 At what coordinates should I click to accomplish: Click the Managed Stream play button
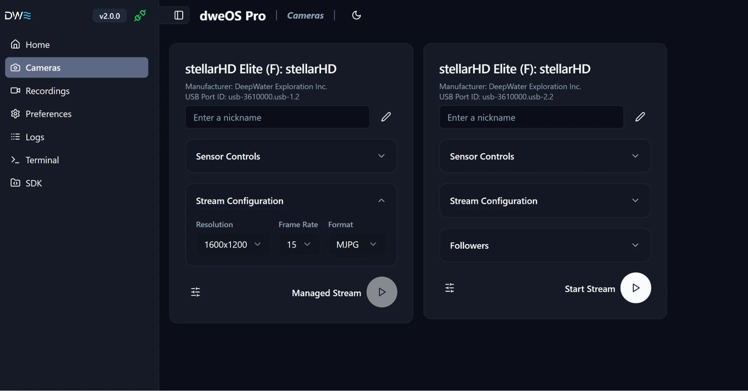coord(382,292)
